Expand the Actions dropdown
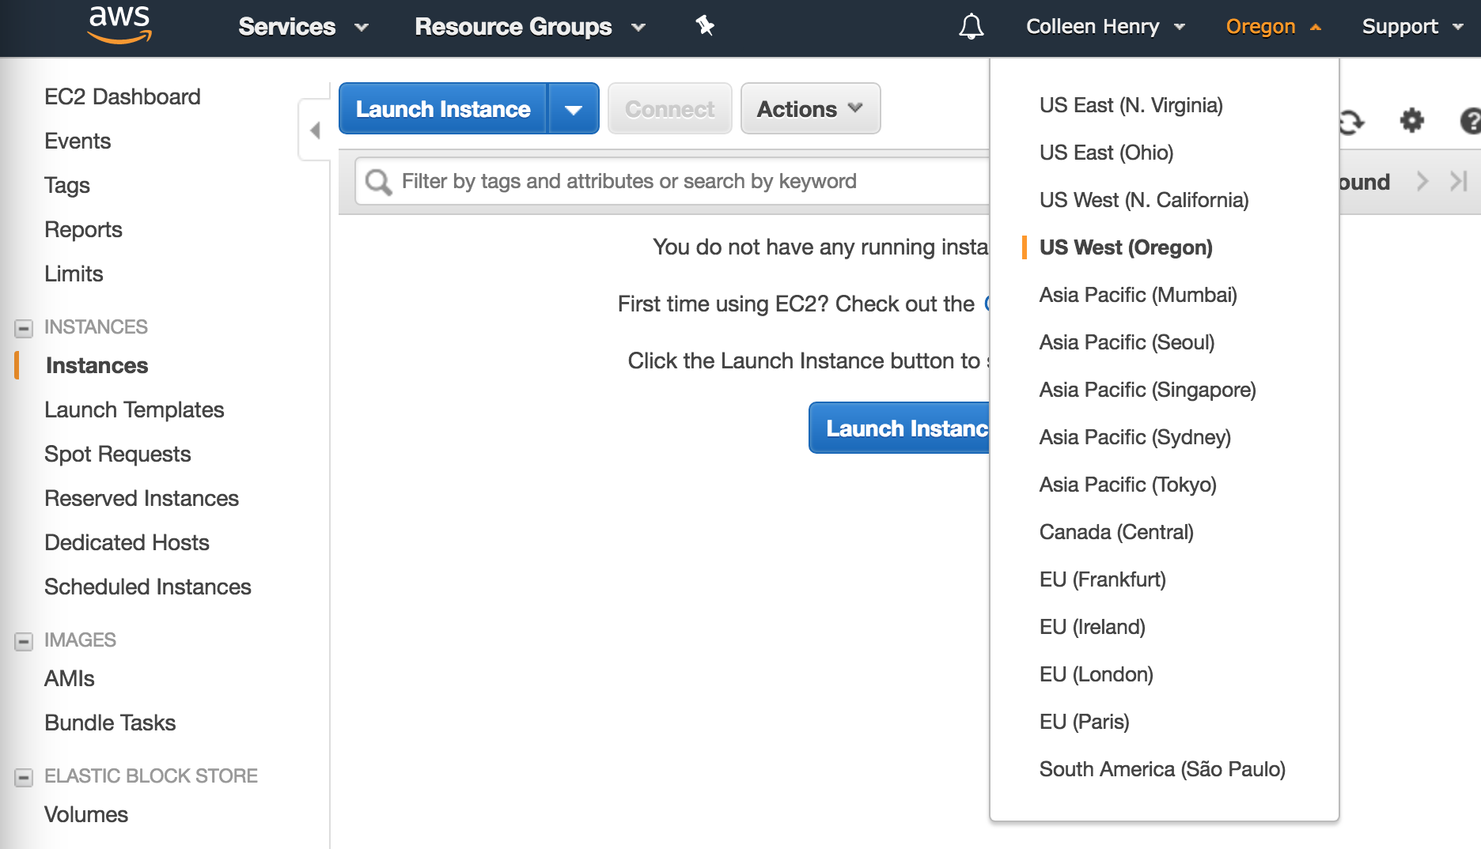1481x849 pixels. click(x=809, y=109)
